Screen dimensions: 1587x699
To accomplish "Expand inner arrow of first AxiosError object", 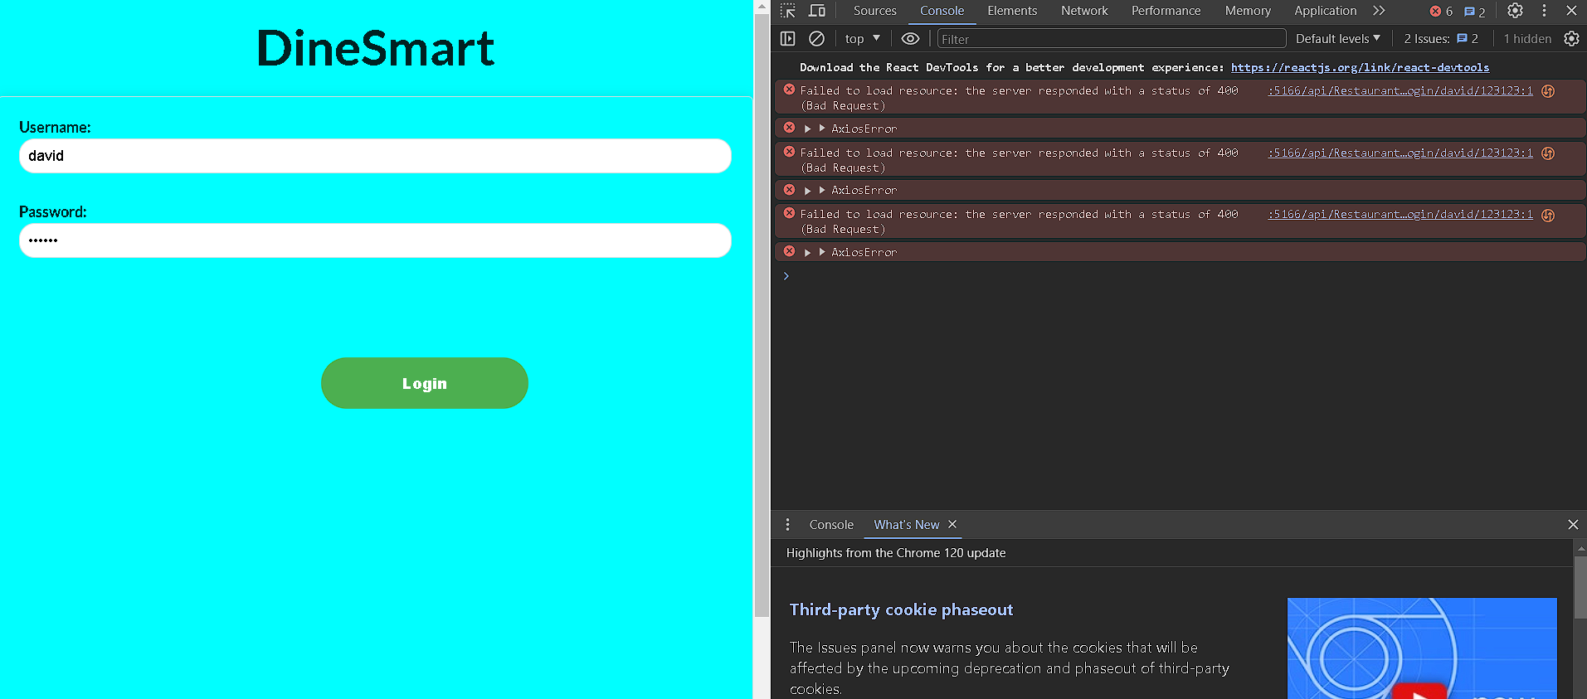I will coord(822,129).
